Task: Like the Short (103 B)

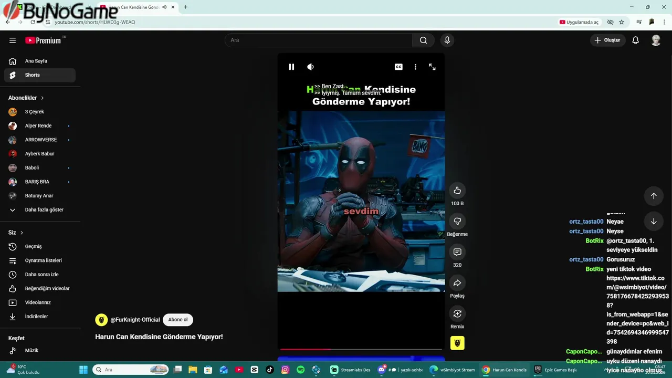Action: 457,191
